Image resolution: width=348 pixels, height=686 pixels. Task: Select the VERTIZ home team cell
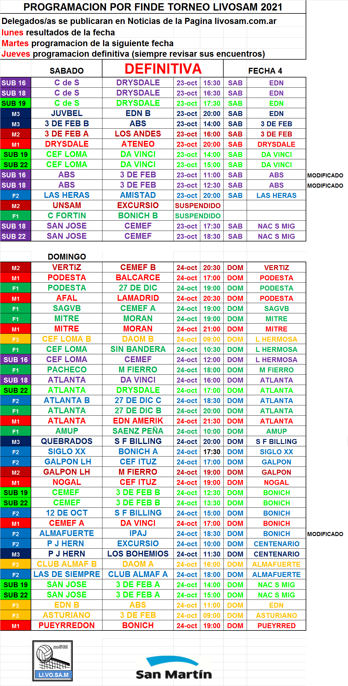(x=67, y=267)
